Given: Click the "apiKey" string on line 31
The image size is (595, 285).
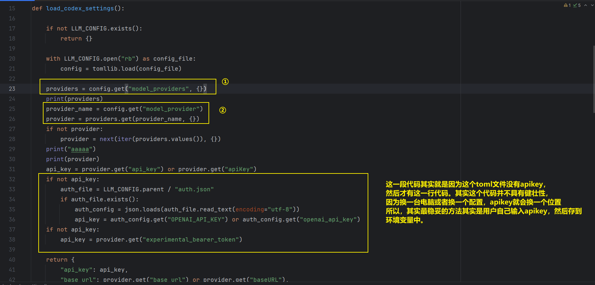Looking at the screenshot, I should click(239, 169).
